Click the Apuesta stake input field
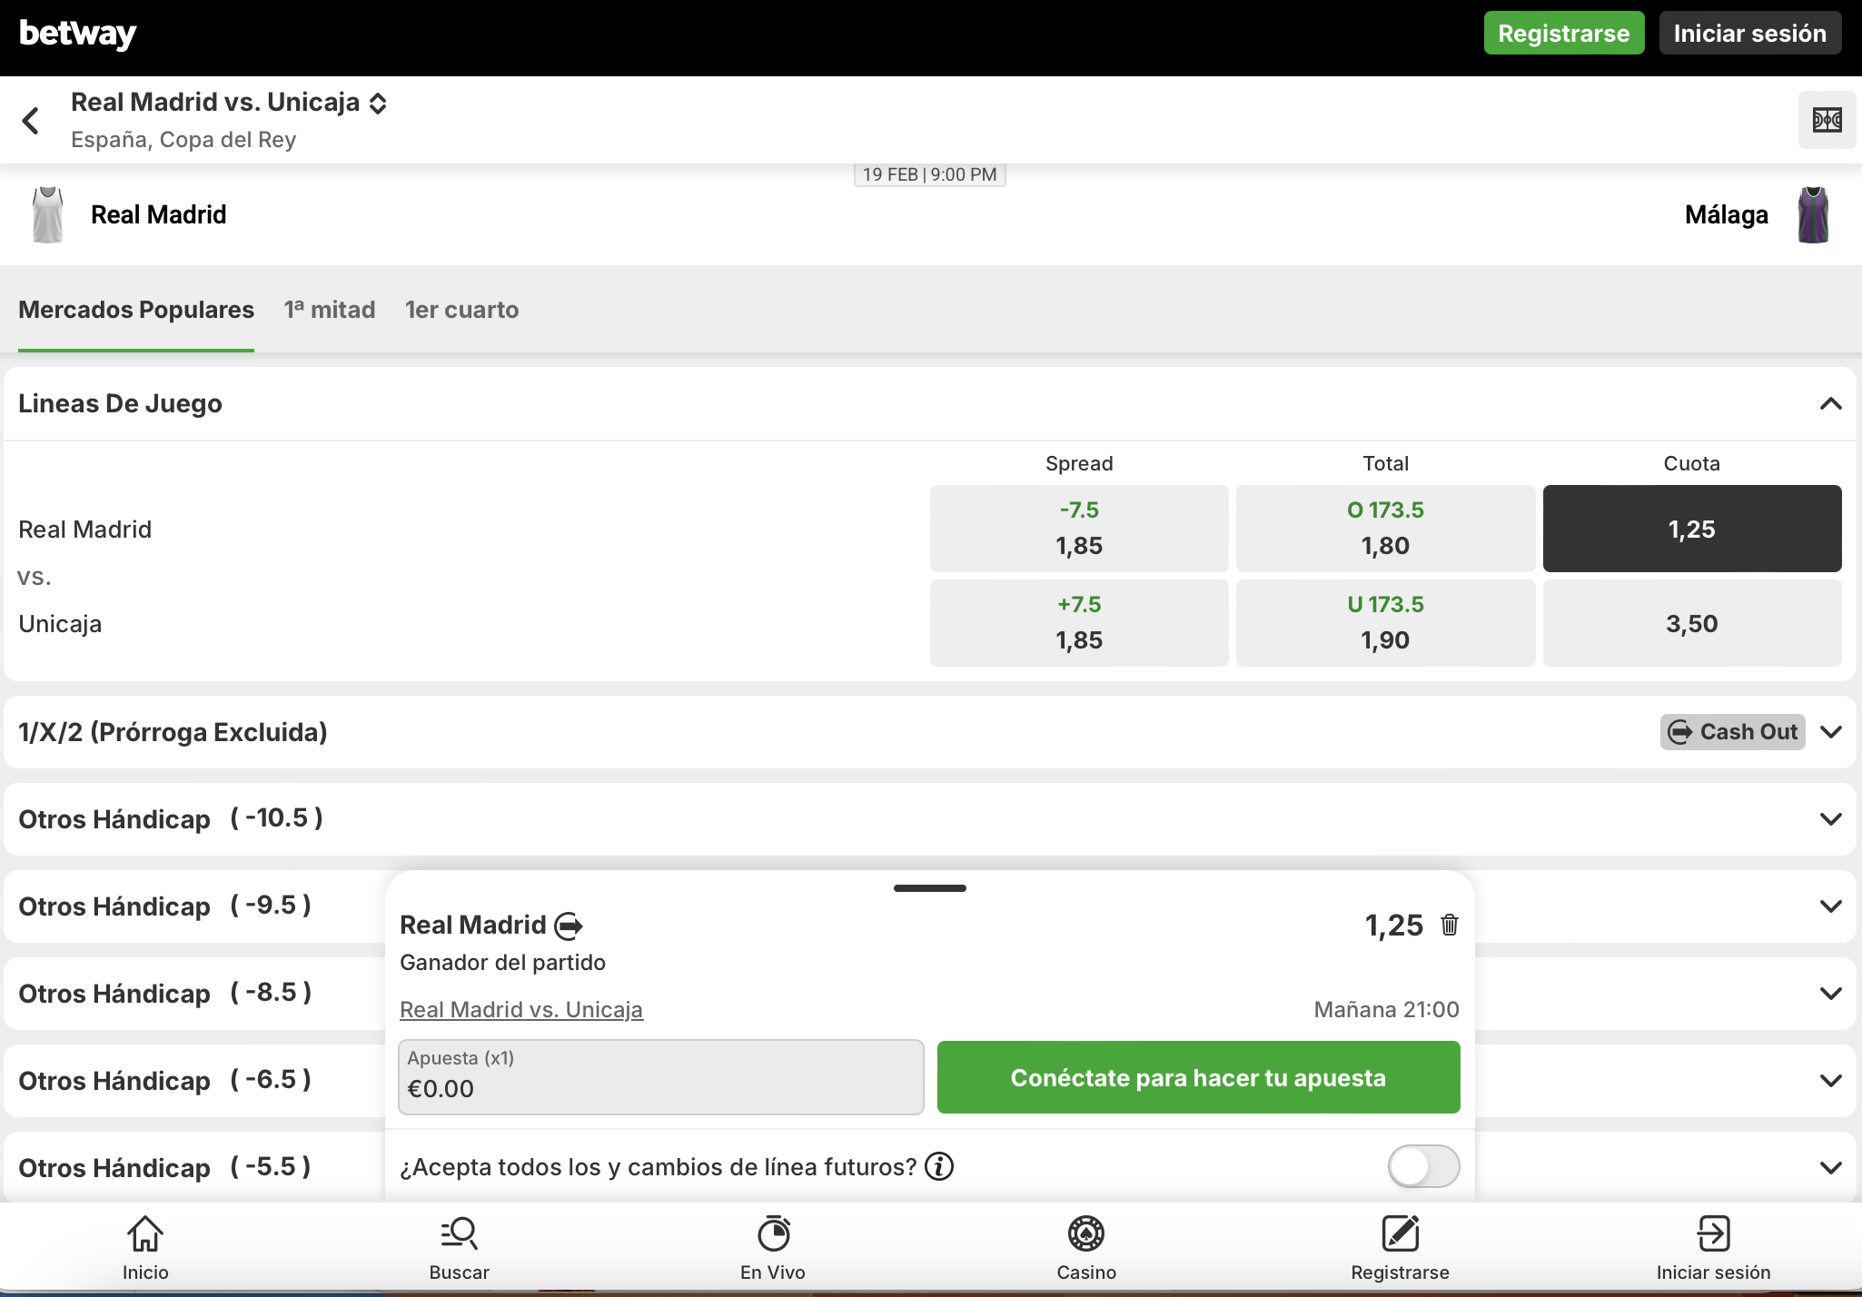This screenshot has width=1862, height=1297. click(x=660, y=1077)
